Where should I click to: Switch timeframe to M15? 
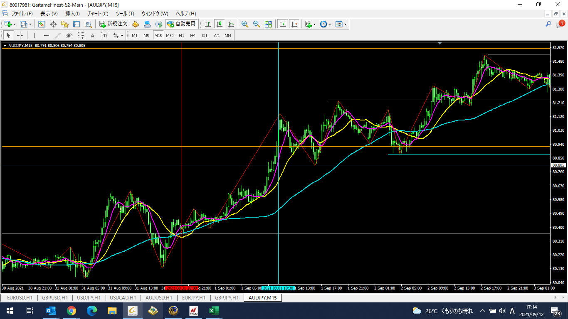coord(158,35)
